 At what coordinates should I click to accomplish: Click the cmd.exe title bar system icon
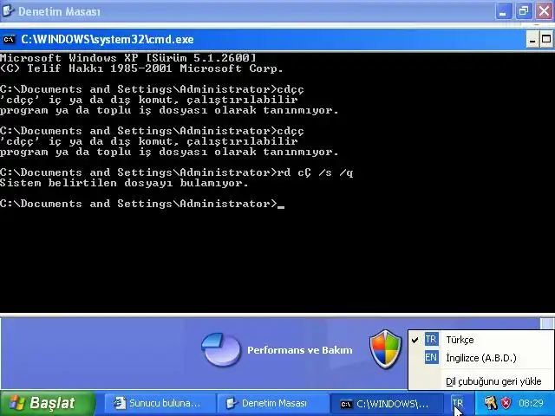[9, 39]
